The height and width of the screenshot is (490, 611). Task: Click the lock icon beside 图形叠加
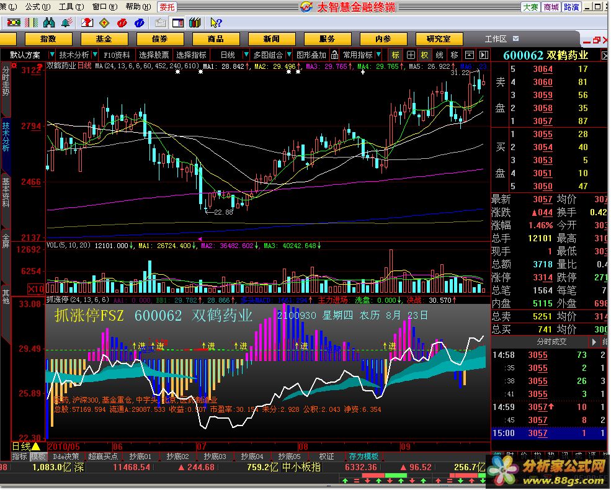[x=334, y=55]
